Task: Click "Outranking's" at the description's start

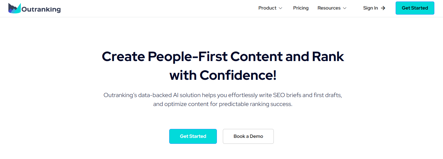Action: 119,95
